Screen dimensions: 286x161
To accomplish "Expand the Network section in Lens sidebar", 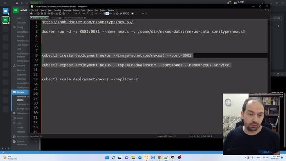I will tap(21, 66).
